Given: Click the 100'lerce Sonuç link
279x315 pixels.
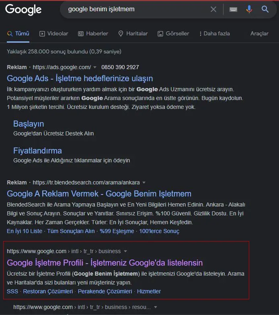Looking at the screenshot, I should (x=159, y=231).
